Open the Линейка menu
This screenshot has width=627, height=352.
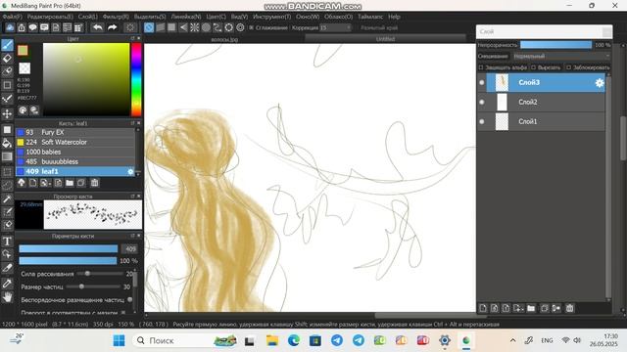click(186, 17)
